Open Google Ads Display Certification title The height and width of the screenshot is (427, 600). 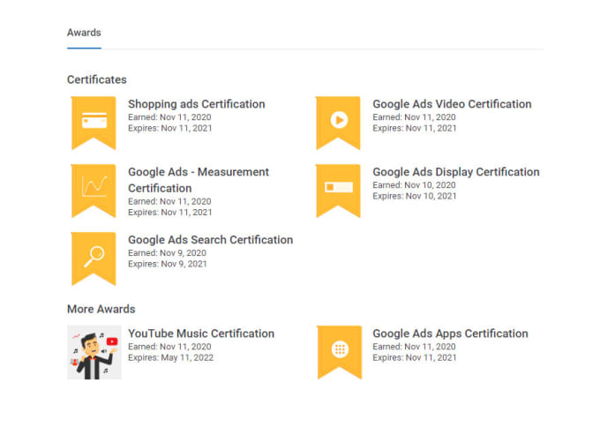pos(456,172)
